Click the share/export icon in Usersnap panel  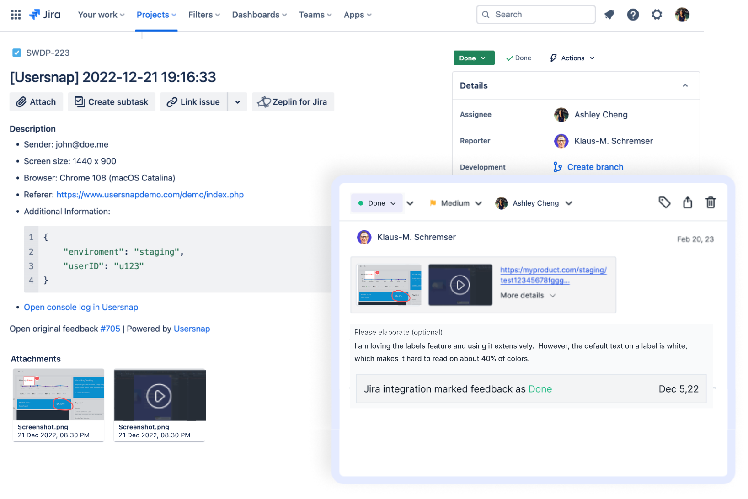[688, 202]
